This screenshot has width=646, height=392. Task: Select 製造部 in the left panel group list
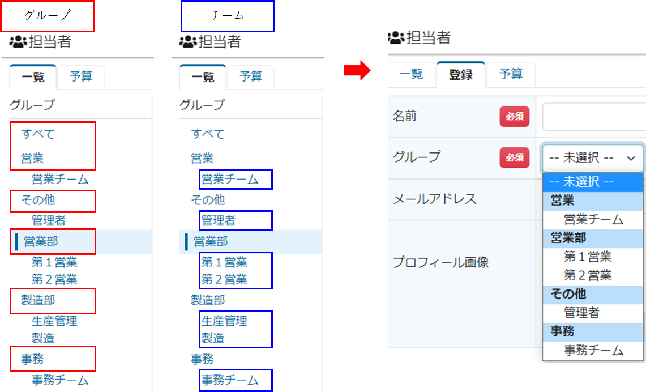[38, 300]
